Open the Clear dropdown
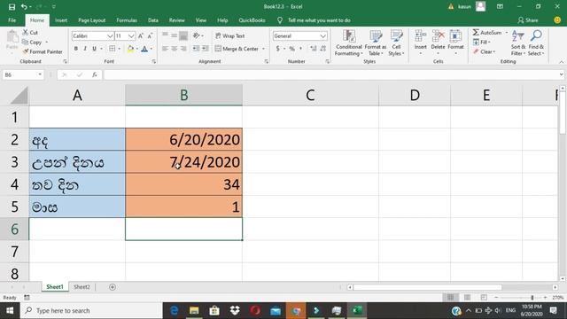567x319 pixels. click(484, 51)
